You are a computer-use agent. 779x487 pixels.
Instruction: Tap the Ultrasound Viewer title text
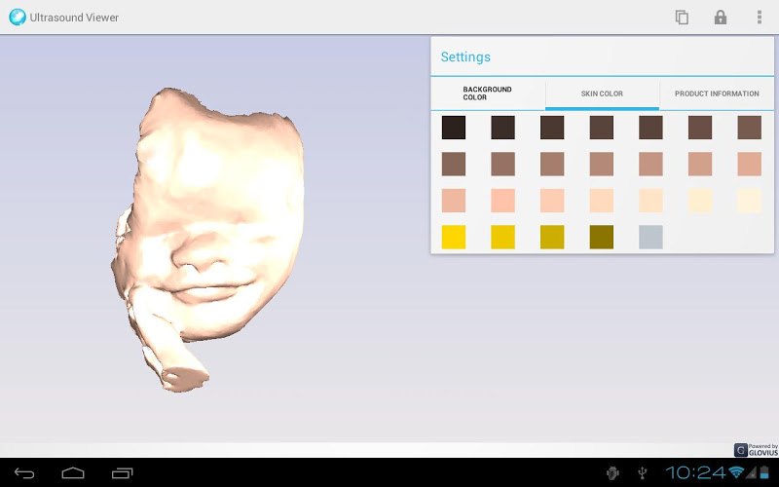[74, 18]
